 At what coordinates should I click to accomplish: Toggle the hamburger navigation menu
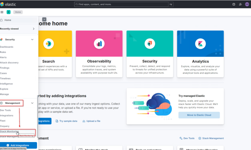[2, 12]
